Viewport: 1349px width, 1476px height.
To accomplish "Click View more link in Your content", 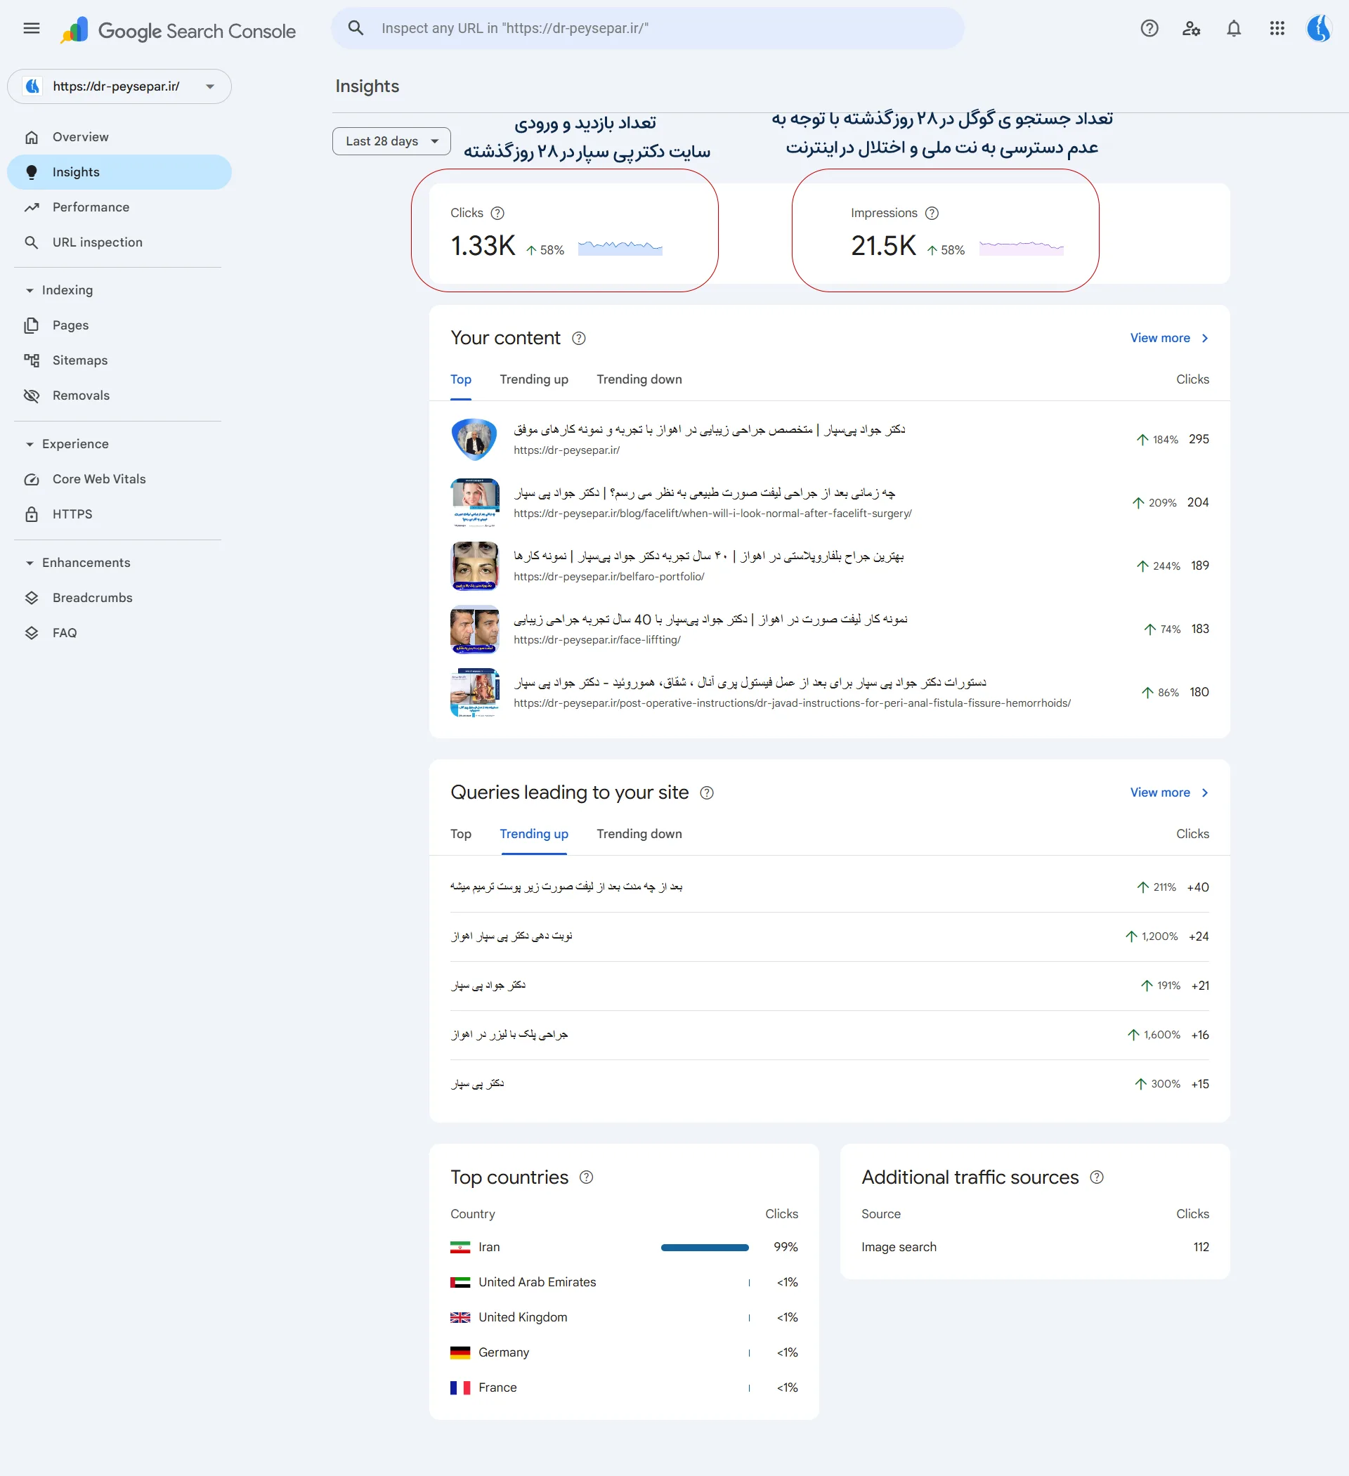I will tap(1160, 338).
